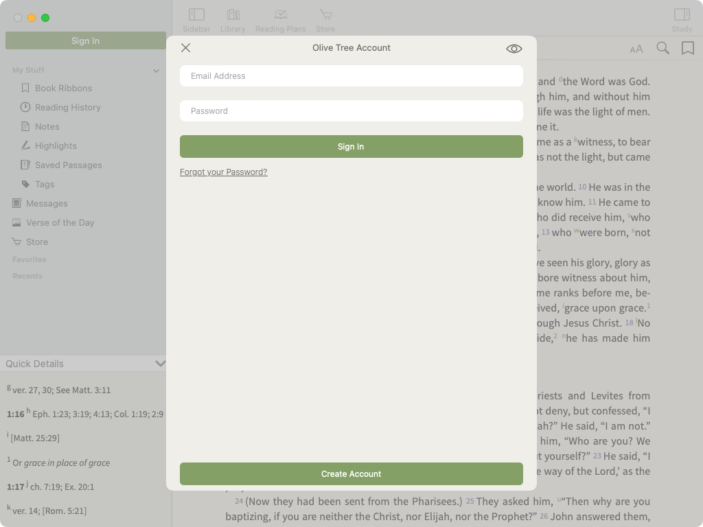Viewport: 703px width, 527px height.
Task: Open Reading Plans in toolbar
Action: 280,20
